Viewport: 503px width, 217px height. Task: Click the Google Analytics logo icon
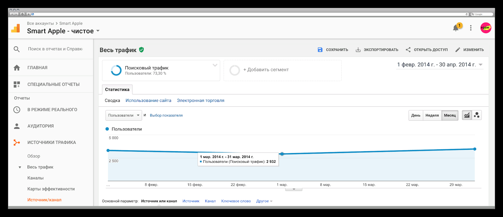coord(16,28)
